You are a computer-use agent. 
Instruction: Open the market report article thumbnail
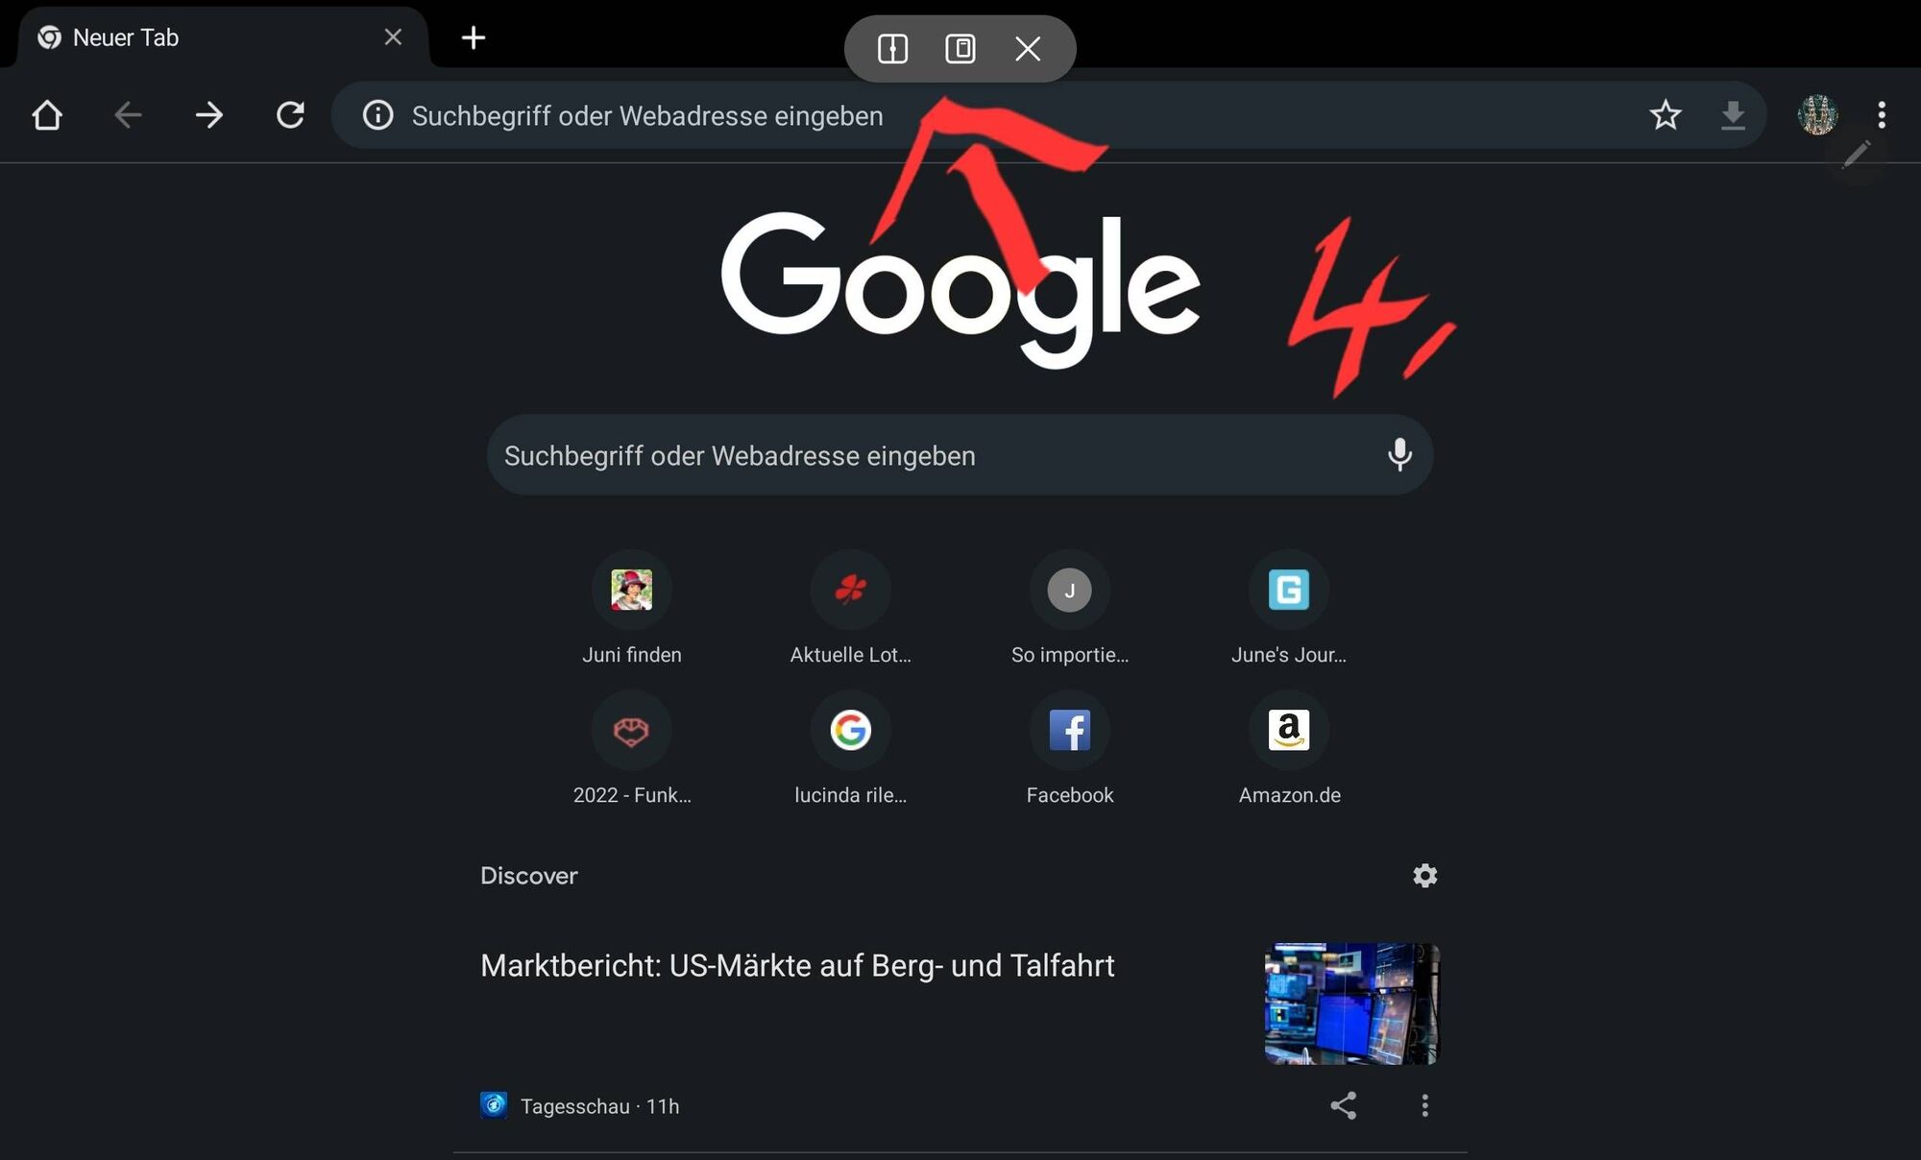[1351, 1003]
